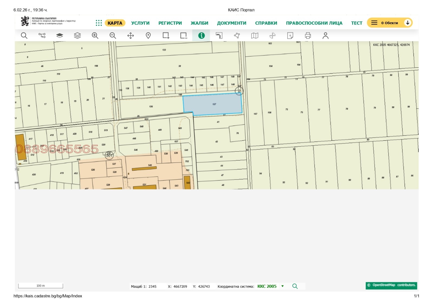The image size is (433, 306).
Task: Open the stacked layers panel icon
Action: coord(77,35)
